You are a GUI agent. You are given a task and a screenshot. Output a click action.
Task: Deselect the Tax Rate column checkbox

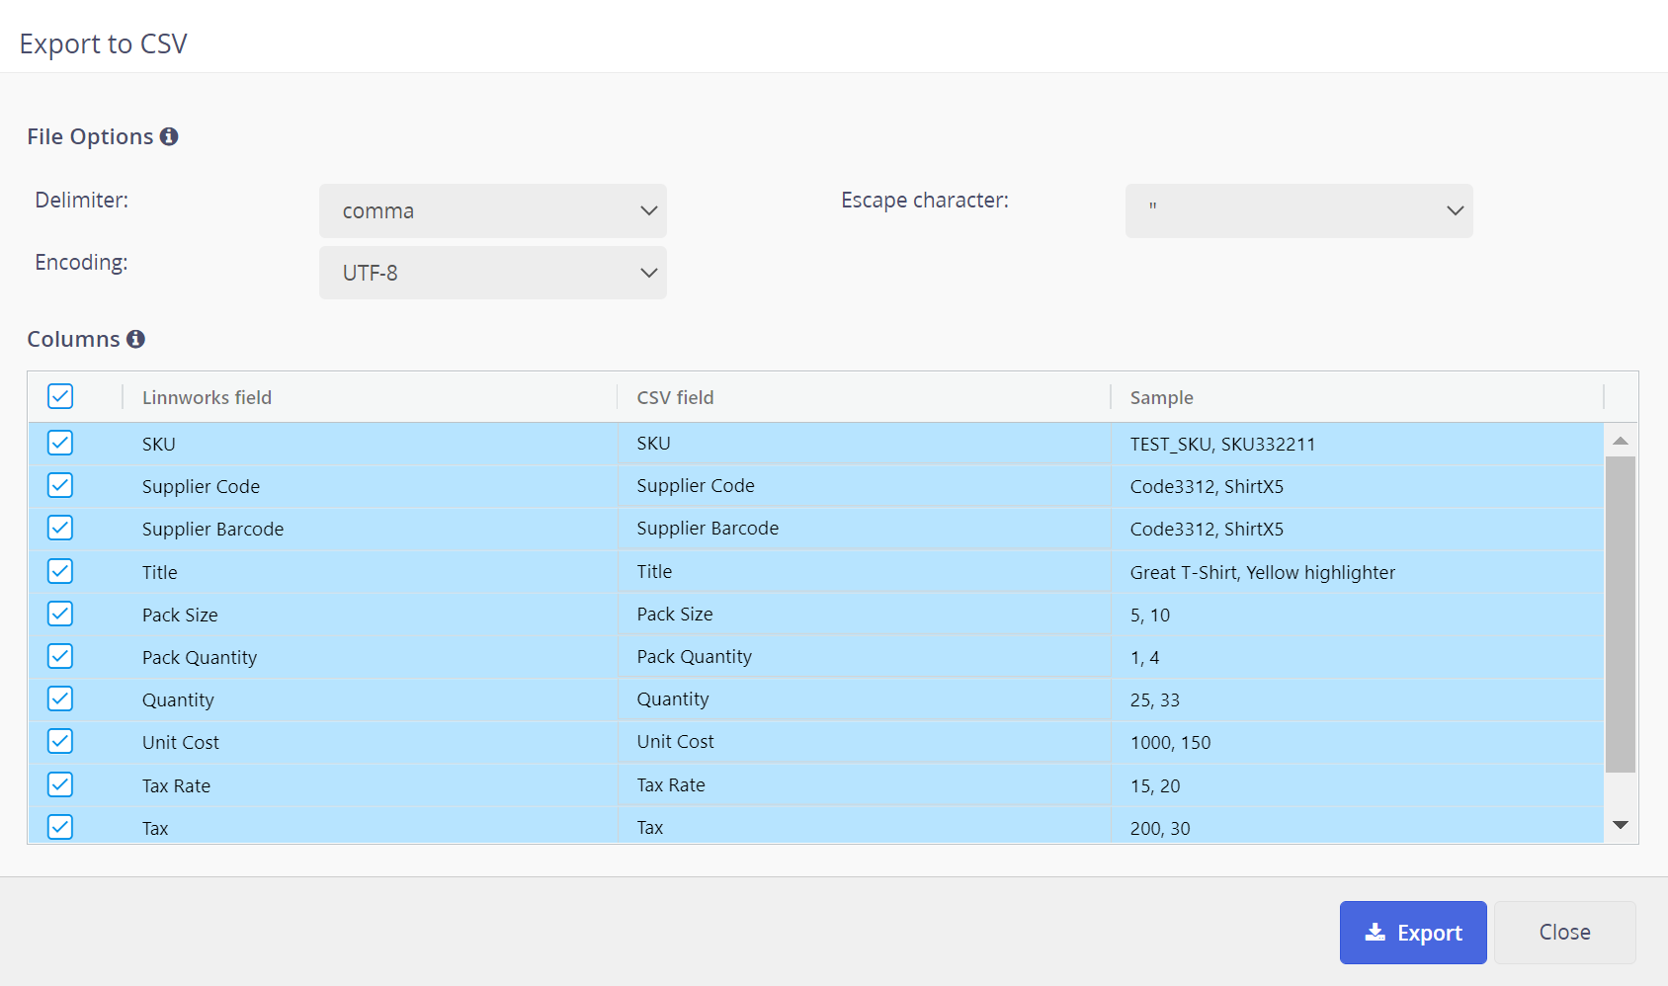tap(60, 784)
